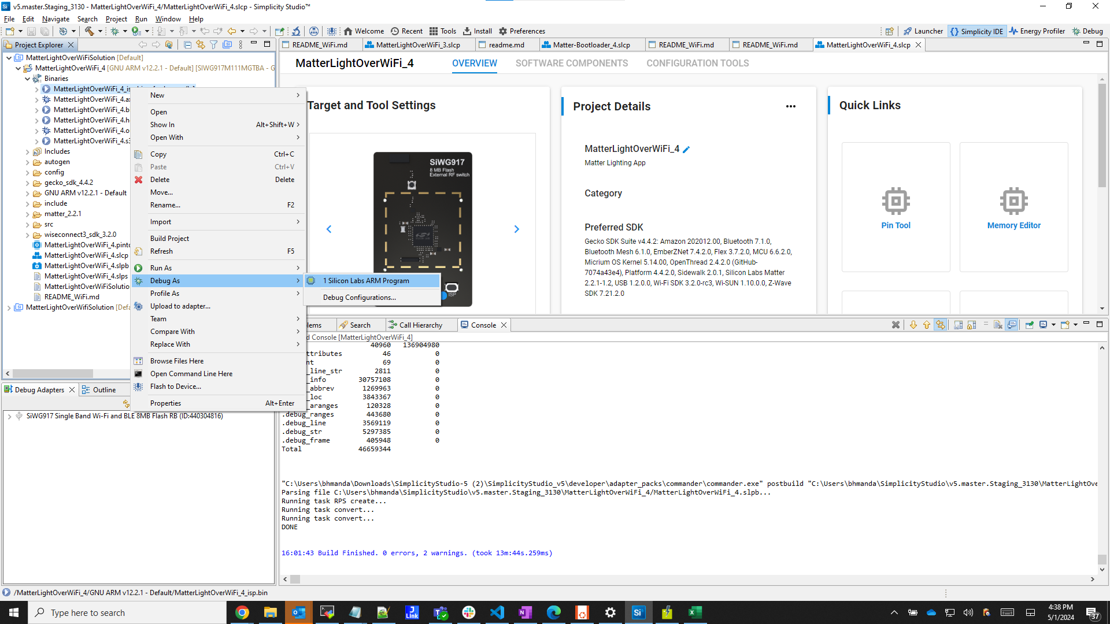Expand the autogen folder

click(27, 162)
